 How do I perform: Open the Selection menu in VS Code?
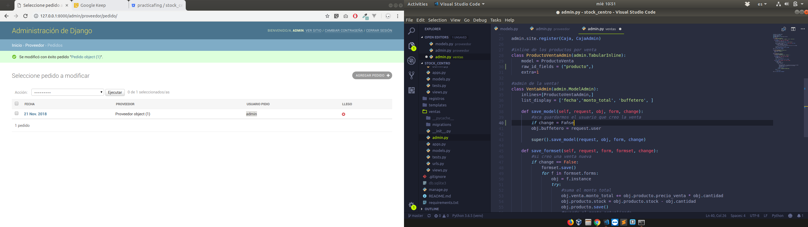pos(437,20)
